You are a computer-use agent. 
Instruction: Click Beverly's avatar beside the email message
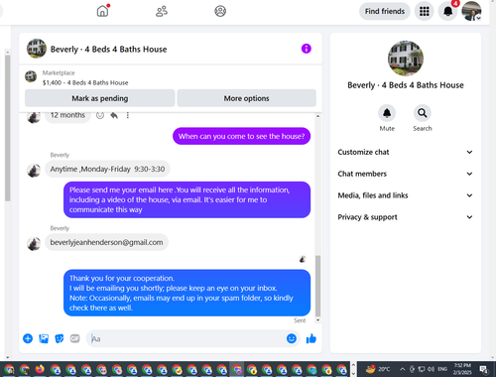click(x=34, y=244)
